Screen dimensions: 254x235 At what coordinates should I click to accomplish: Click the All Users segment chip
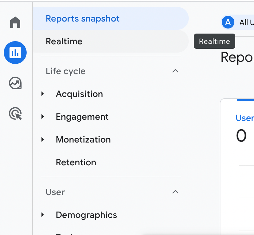(x=238, y=22)
